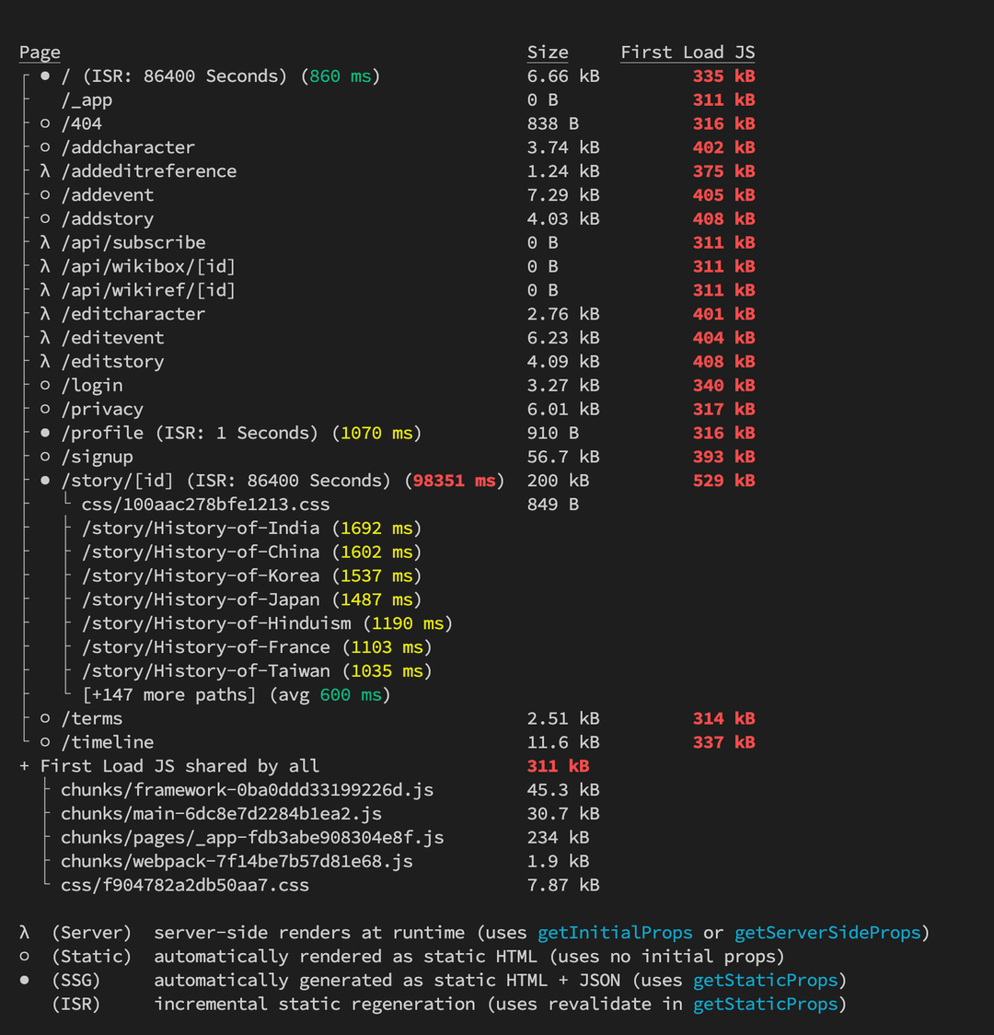The height and width of the screenshot is (1035, 994).
Task: Click the lambda symbol beside (Server)
Action: pyautogui.click(x=25, y=932)
